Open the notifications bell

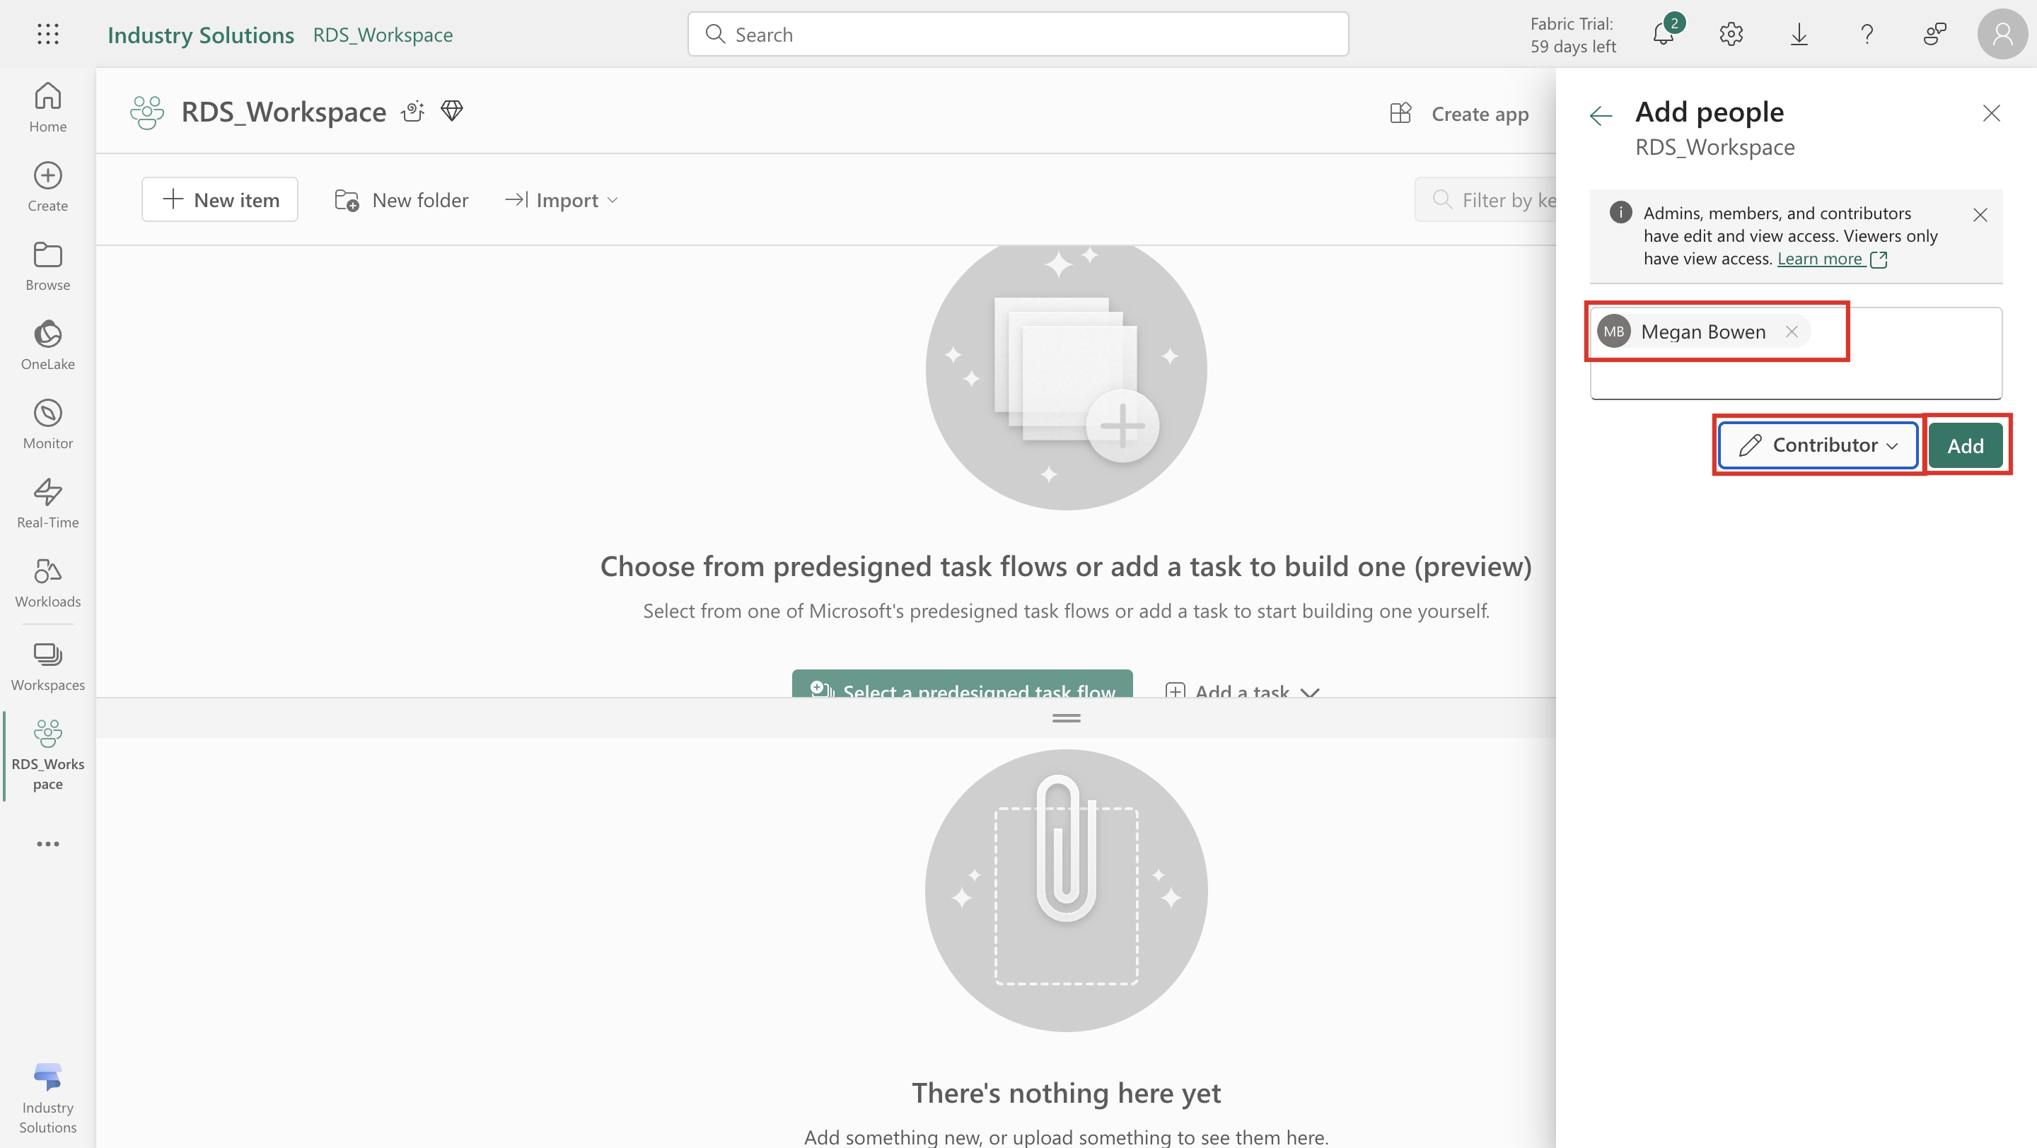[x=1664, y=34]
